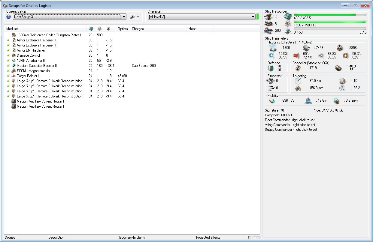Click the turret hardpoints icon in Ship Resources

pos(268,16)
